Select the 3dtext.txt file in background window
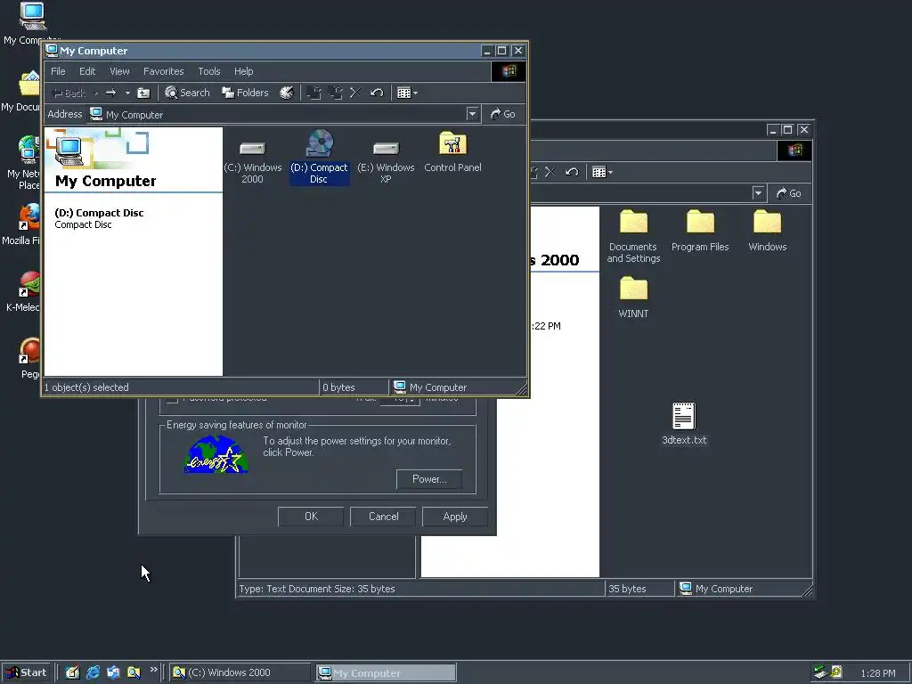This screenshot has width=912, height=684. tap(684, 424)
